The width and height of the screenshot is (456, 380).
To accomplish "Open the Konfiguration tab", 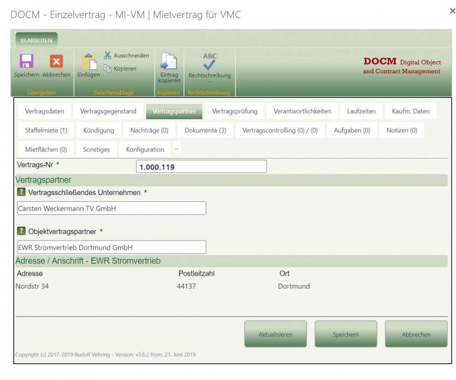I will point(145,149).
